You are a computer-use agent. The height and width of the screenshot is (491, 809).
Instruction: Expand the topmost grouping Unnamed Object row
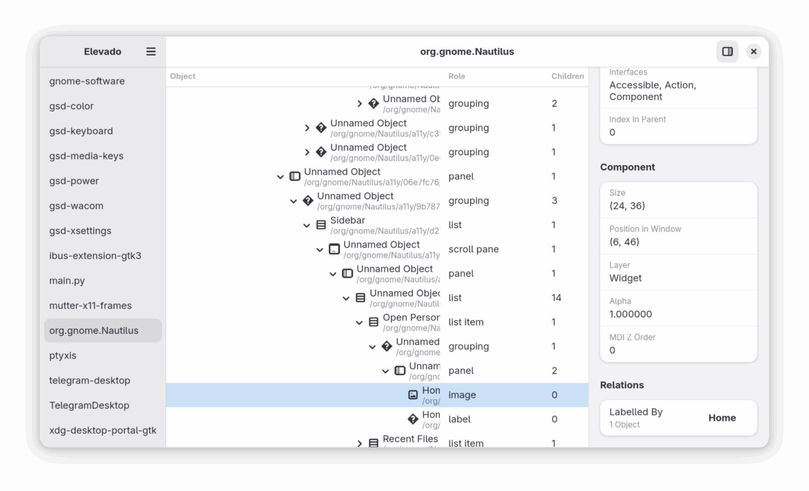pyautogui.click(x=359, y=103)
